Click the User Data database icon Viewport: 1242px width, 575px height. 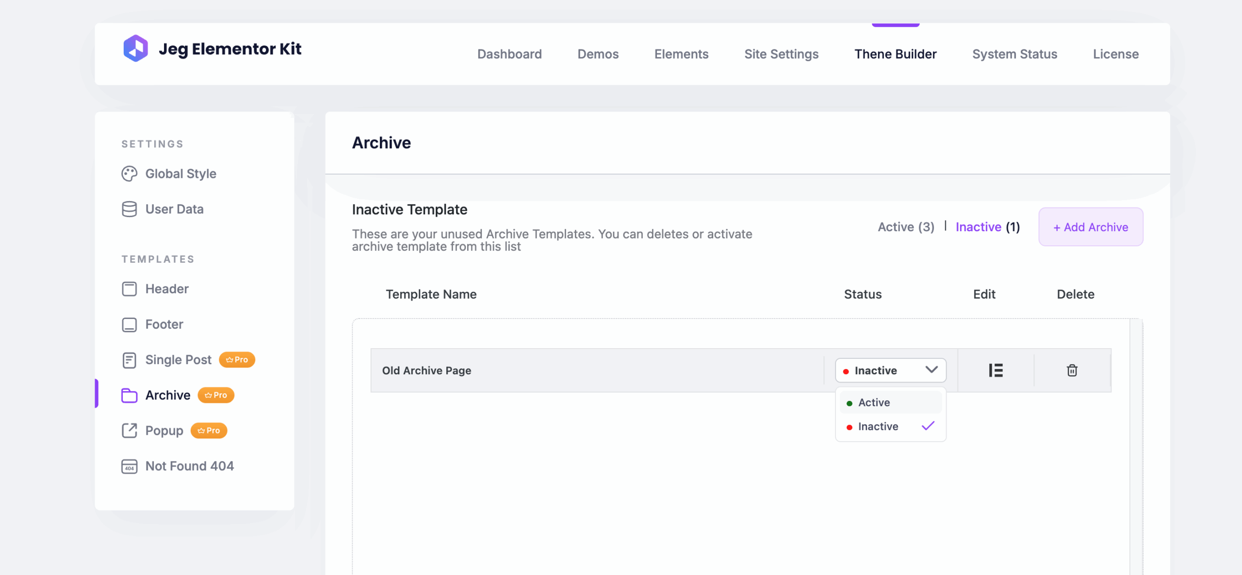(x=129, y=209)
